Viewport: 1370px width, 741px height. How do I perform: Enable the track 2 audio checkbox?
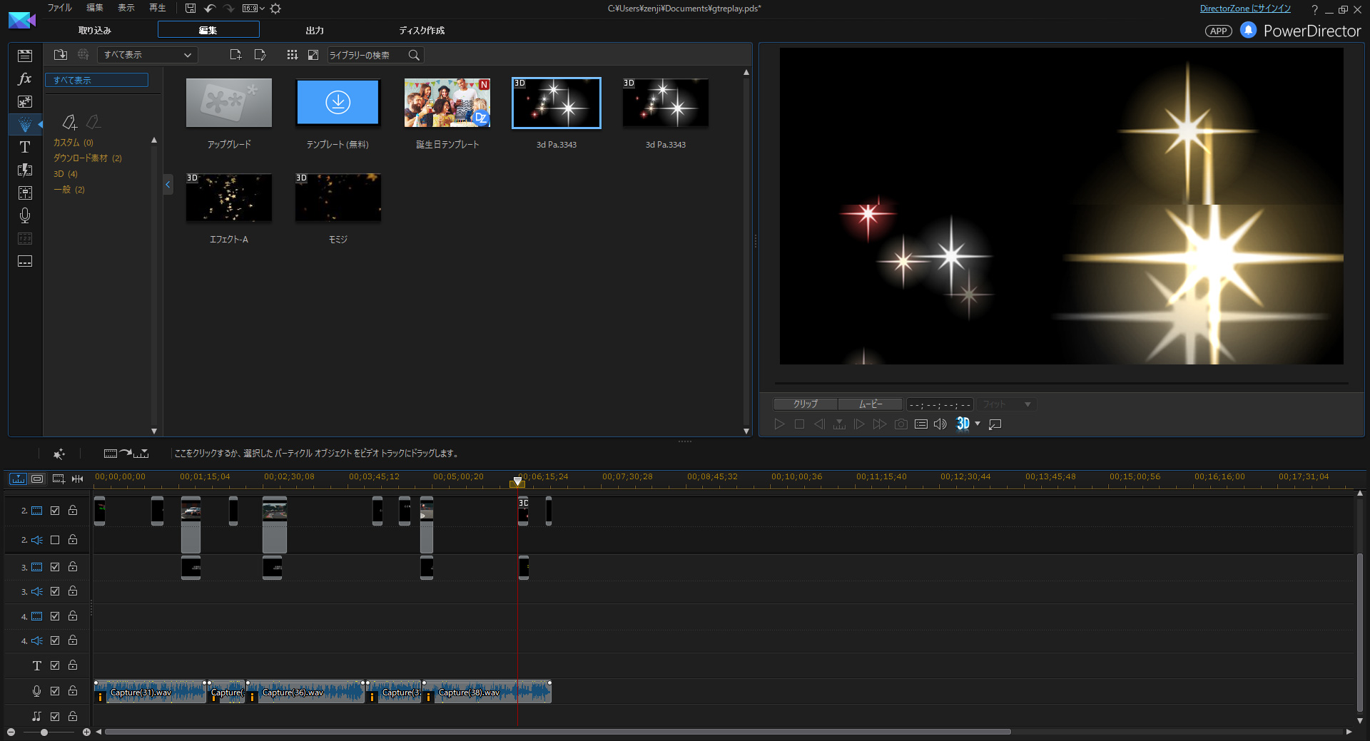pos(55,540)
